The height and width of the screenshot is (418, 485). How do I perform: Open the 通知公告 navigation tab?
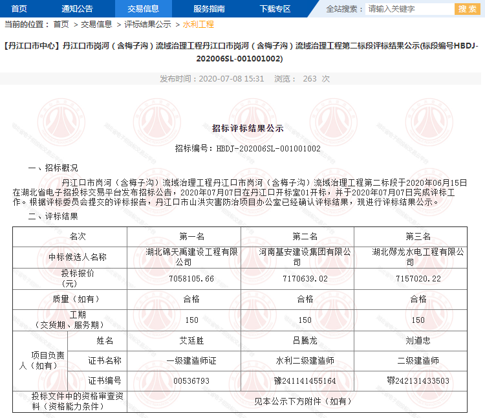(x=77, y=8)
